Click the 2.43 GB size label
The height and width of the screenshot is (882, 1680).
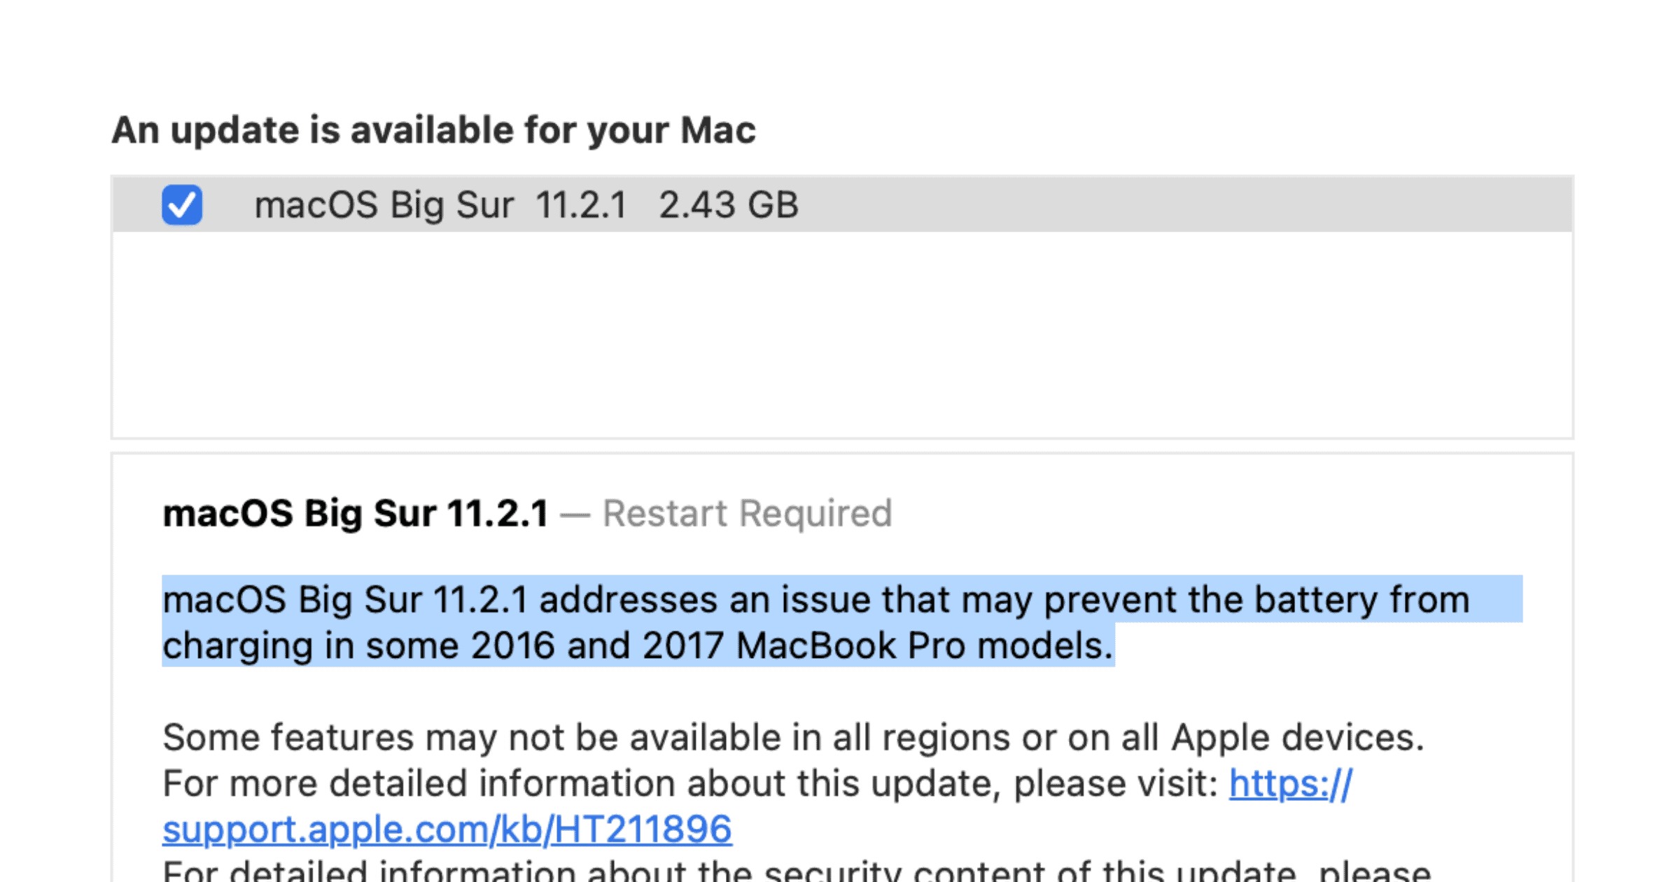point(728,206)
